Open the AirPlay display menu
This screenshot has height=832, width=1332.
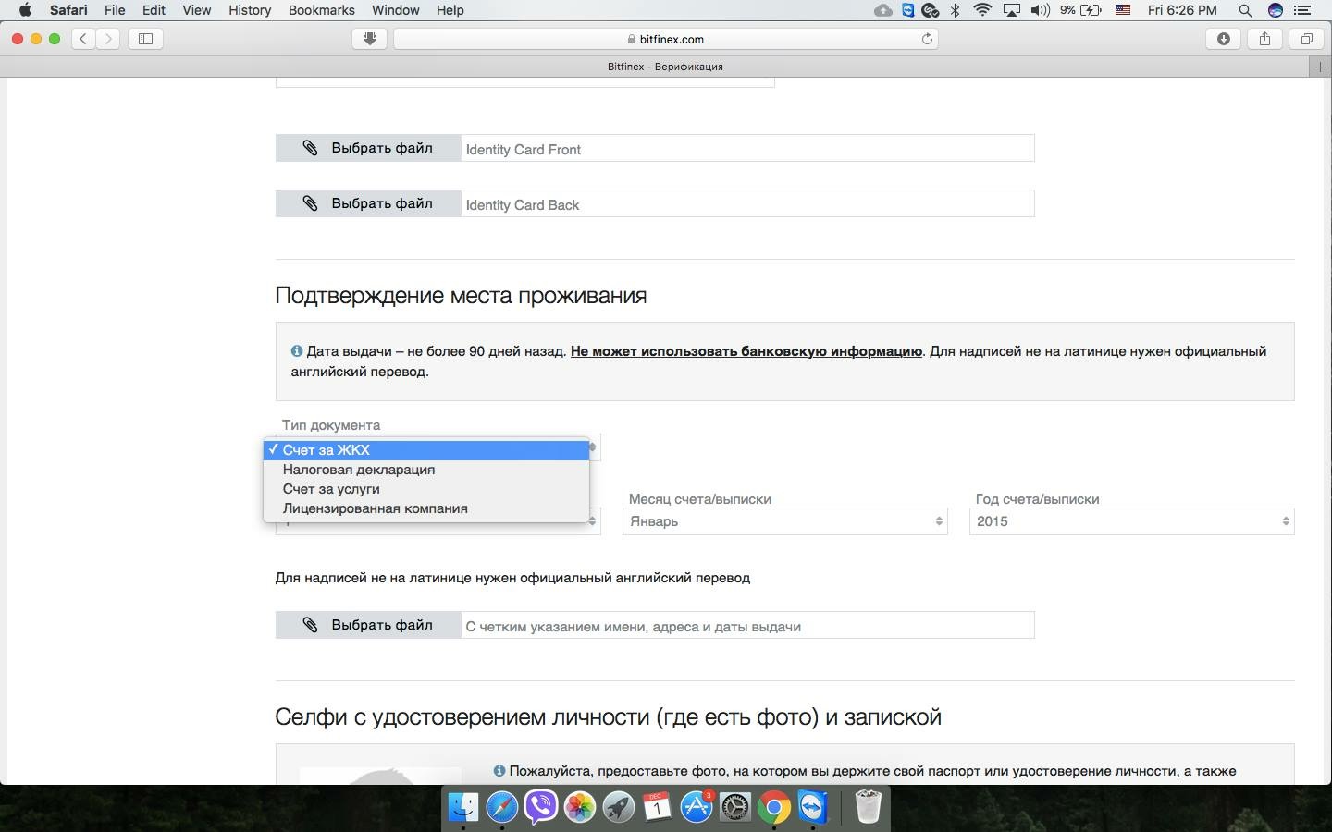pyautogui.click(x=1012, y=10)
